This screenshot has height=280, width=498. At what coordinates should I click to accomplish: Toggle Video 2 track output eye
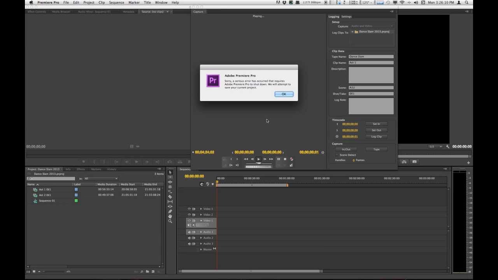(x=189, y=215)
